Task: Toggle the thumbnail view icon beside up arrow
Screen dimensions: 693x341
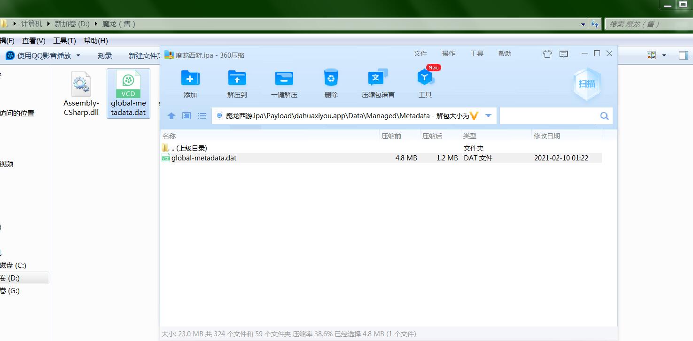Action: tap(187, 116)
